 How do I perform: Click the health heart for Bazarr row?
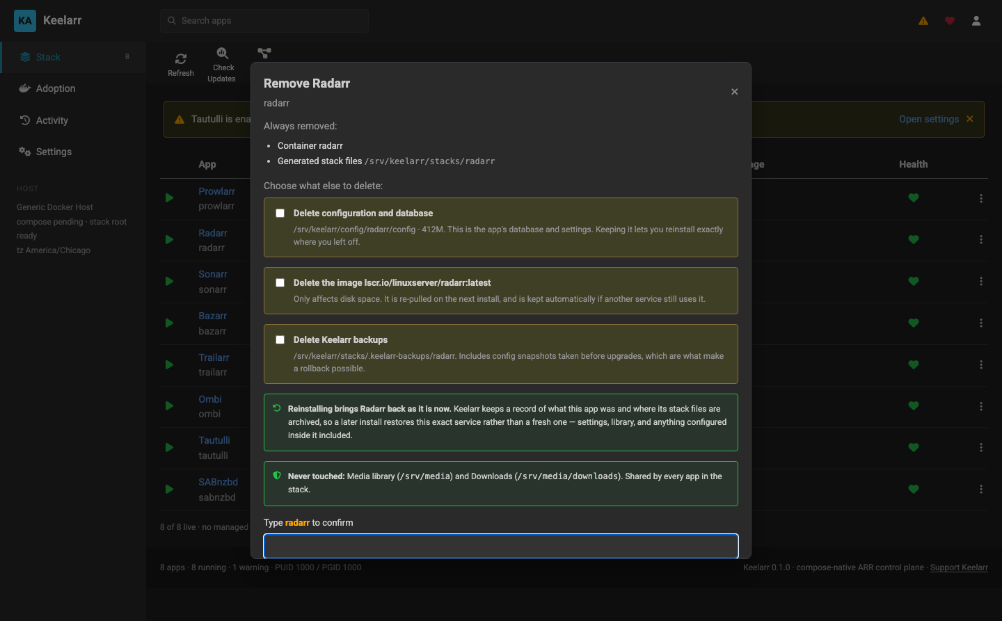pyautogui.click(x=914, y=323)
